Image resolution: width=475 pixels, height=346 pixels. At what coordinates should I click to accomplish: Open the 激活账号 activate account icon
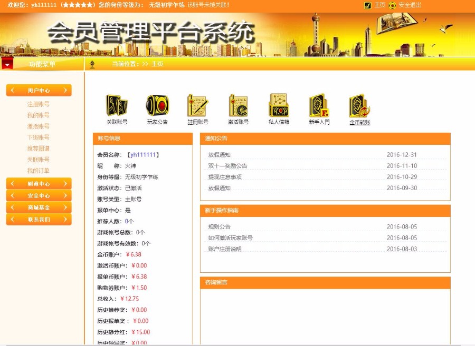pos(237,105)
